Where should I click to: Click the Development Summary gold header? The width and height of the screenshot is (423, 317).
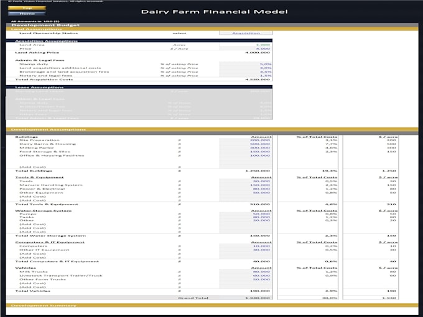point(212,305)
